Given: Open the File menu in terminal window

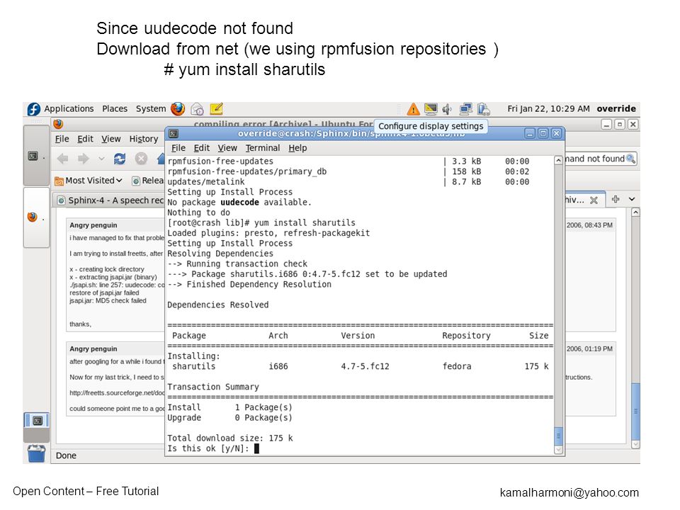Looking at the screenshot, I should [x=178, y=148].
